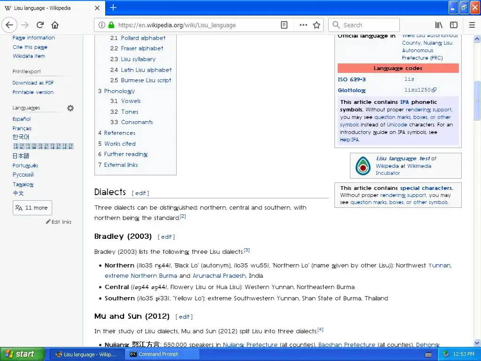
Task: Click the system tray shield icon
Action: [446, 354]
